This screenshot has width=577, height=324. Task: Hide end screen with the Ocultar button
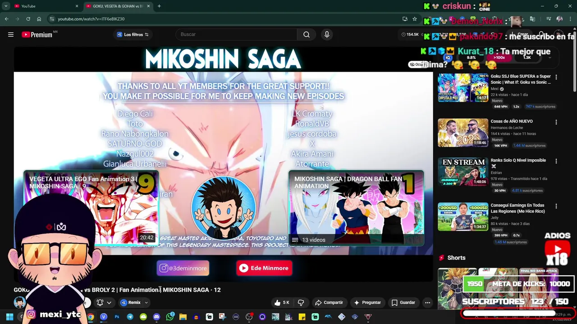click(x=418, y=64)
